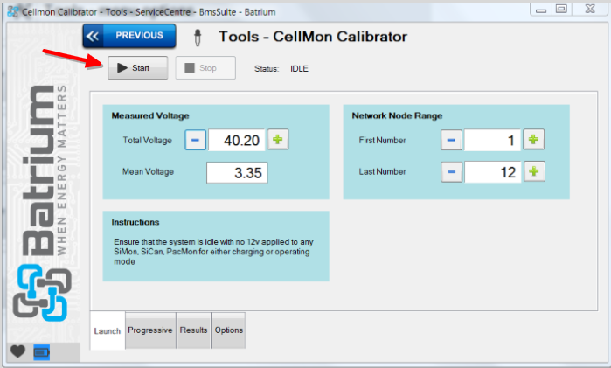Increase Last Number with plus button
Screen dimensions: 611x368
[534, 171]
